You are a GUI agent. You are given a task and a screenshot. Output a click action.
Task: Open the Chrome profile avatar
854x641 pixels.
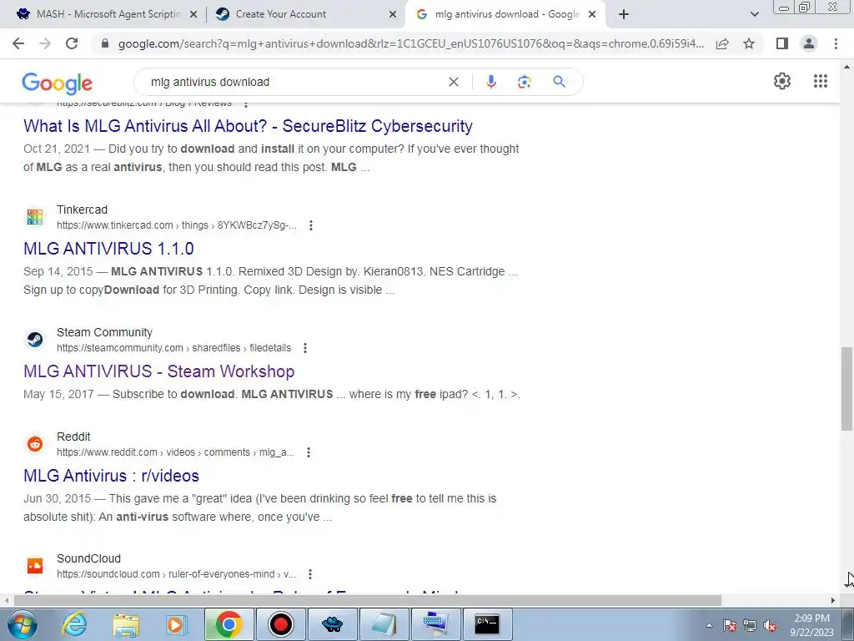[x=809, y=43]
